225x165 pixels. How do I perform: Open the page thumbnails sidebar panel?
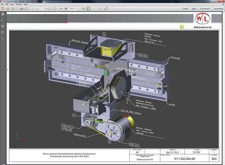(x=2, y=14)
